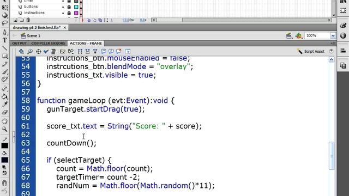Click the Find magnifier in Actions toolbar

click(x=30, y=52)
